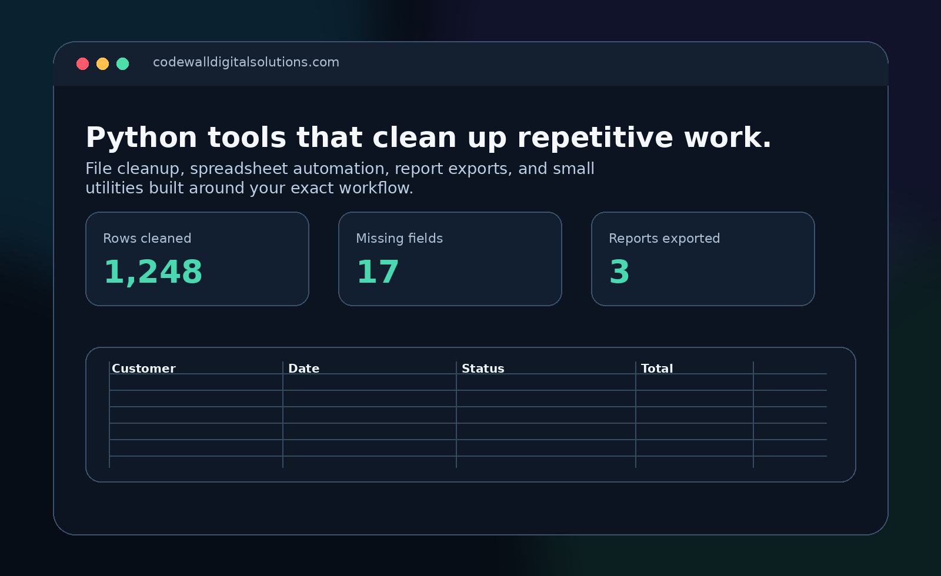Click the codewalldigitalsolutions.com address text
This screenshot has width=941, height=576.
246,62
